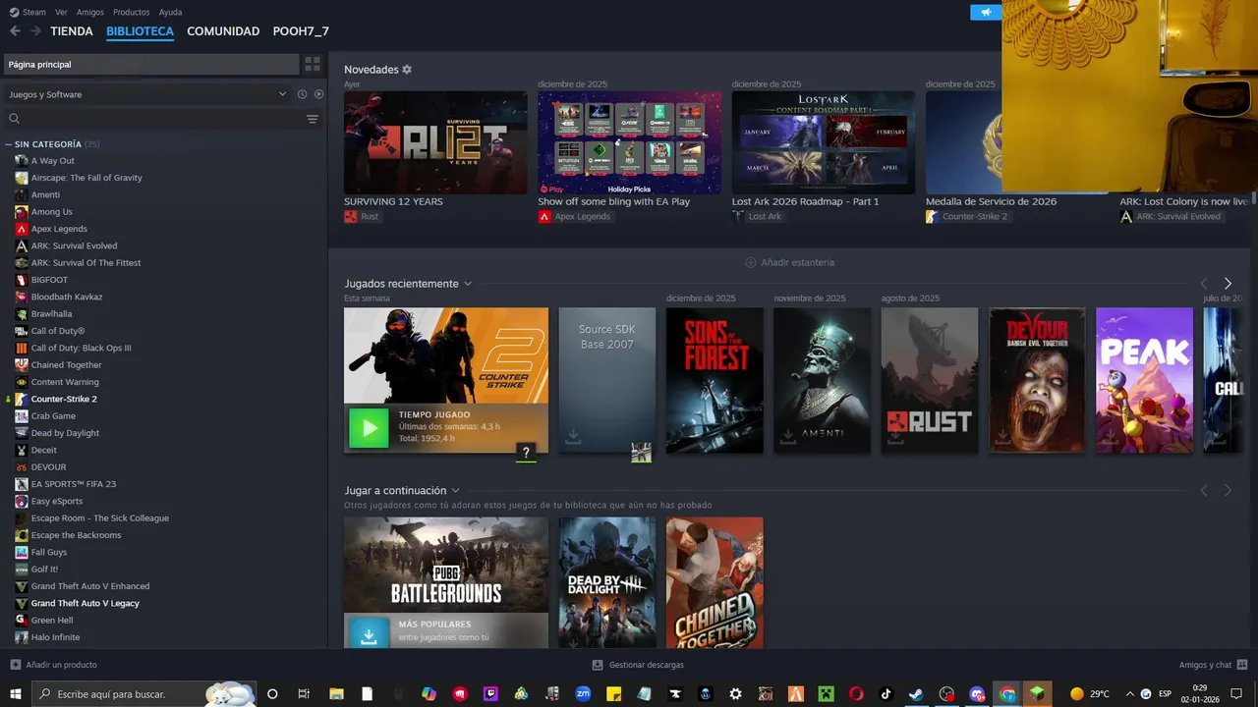Switch to the COMUNIDAD tab
The height and width of the screenshot is (707, 1258).
[x=223, y=31]
